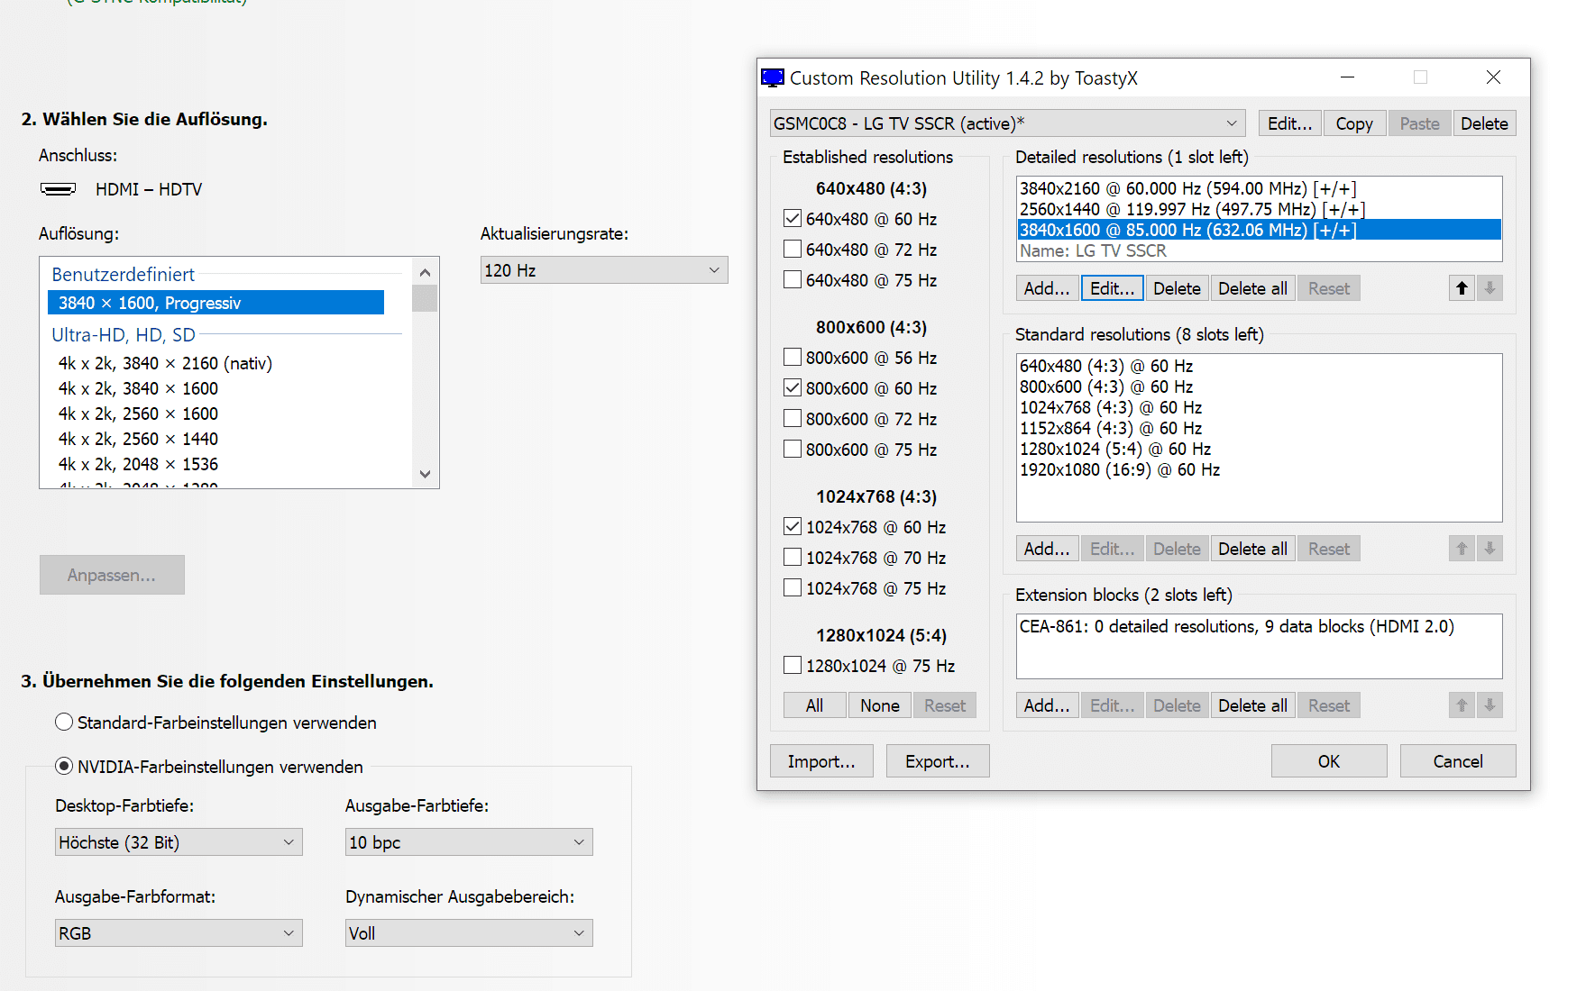The height and width of the screenshot is (991, 1595).
Task: Click Add... under Standard resolutions
Action: [x=1047, y=549]
